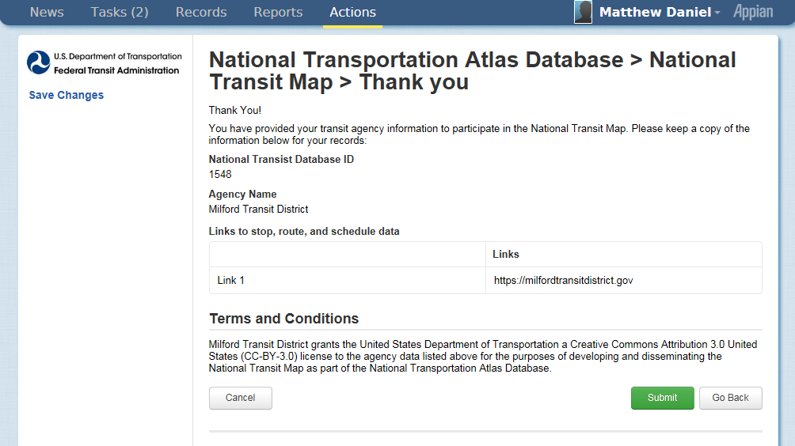Click the Terms and Conditions heading
795x446 pixels.
[283, 319]
